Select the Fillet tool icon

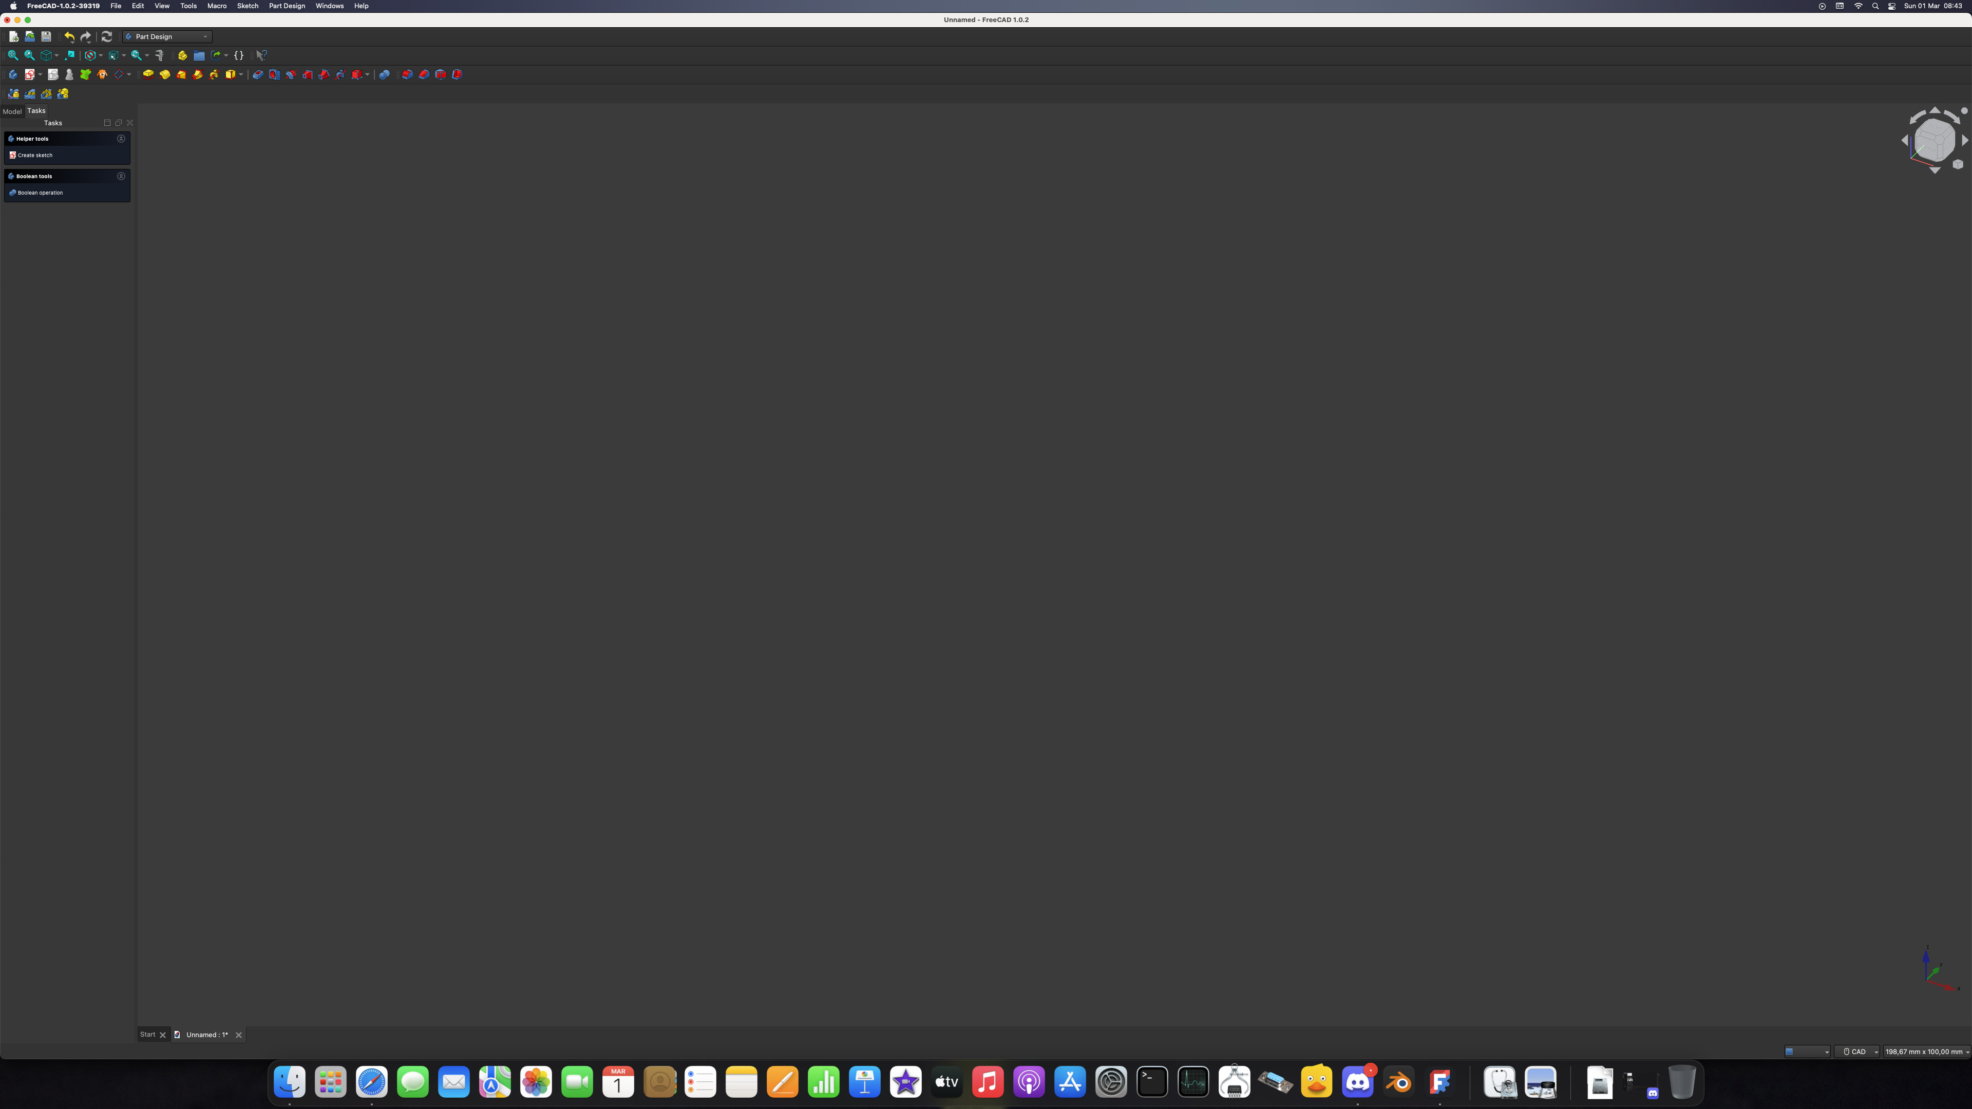coord(407,74)
